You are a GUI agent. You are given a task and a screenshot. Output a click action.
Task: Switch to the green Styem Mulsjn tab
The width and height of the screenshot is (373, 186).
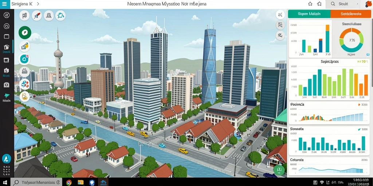pyautogui.click(x=309, y=14)
